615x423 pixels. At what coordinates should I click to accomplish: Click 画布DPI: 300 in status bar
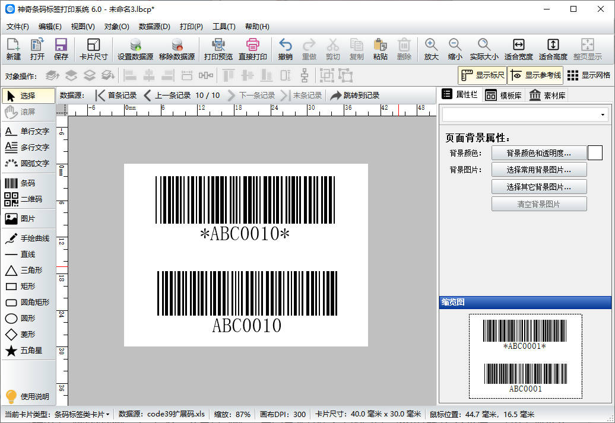tap(283, 414)
